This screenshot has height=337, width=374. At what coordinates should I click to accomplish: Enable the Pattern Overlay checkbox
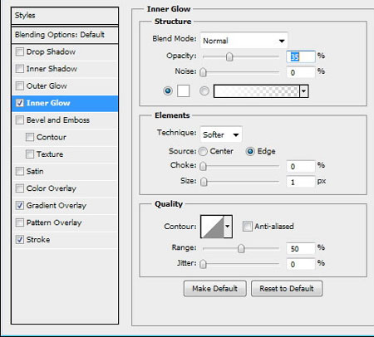click(20, 222)
